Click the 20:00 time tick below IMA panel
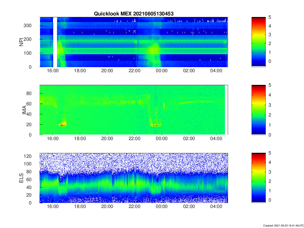The height and width of the screenshot is (228, 304). pos(107,139)
